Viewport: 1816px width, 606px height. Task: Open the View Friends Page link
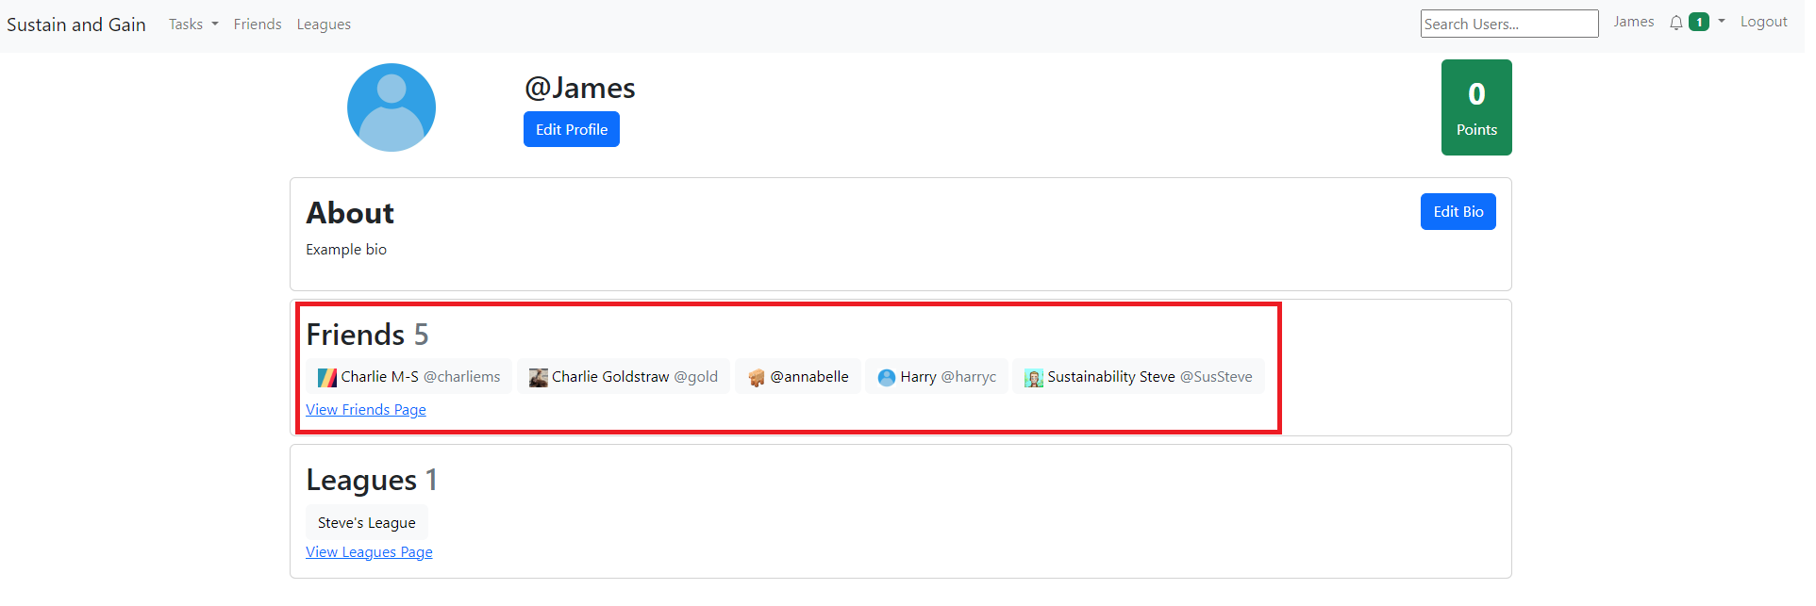366,410
